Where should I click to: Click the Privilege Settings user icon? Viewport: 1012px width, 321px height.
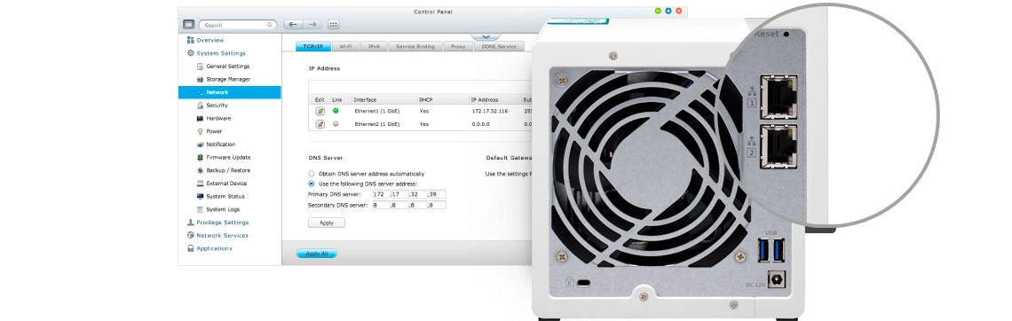pos(190,223)
